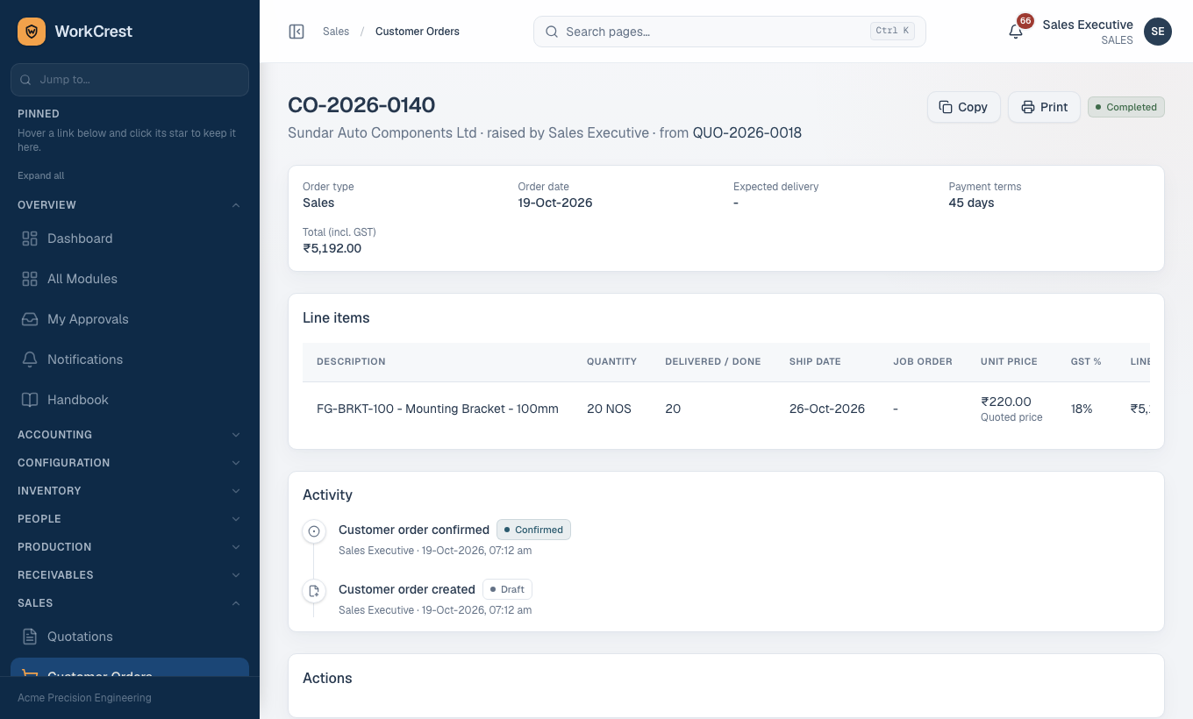Click the Confirmed status badge in Activity

533,530
